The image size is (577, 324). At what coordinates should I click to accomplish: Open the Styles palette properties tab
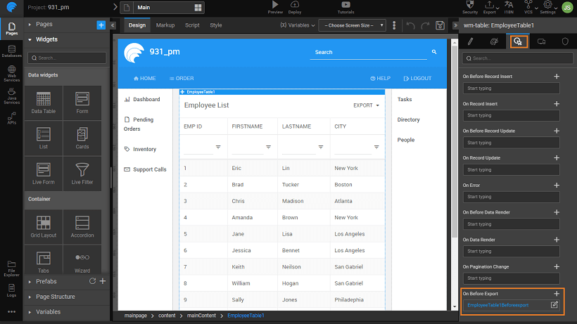tap(493, 41)
